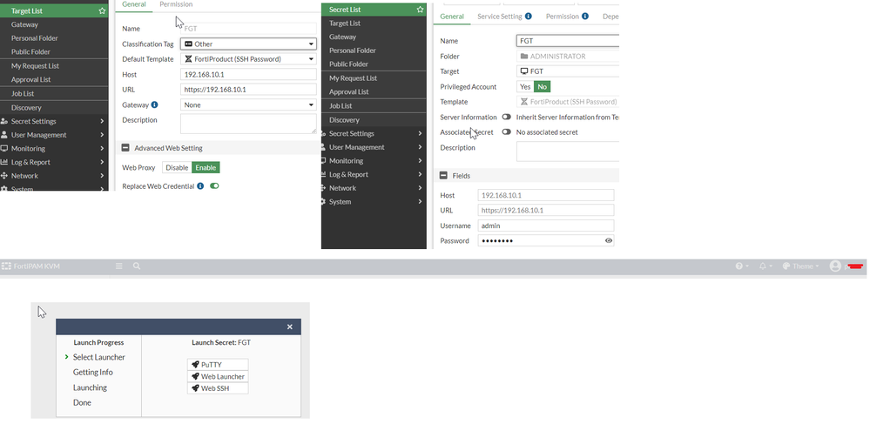Open General tab in target editor
This screenshot has width=870, height=431.
(x=134, y=4)
